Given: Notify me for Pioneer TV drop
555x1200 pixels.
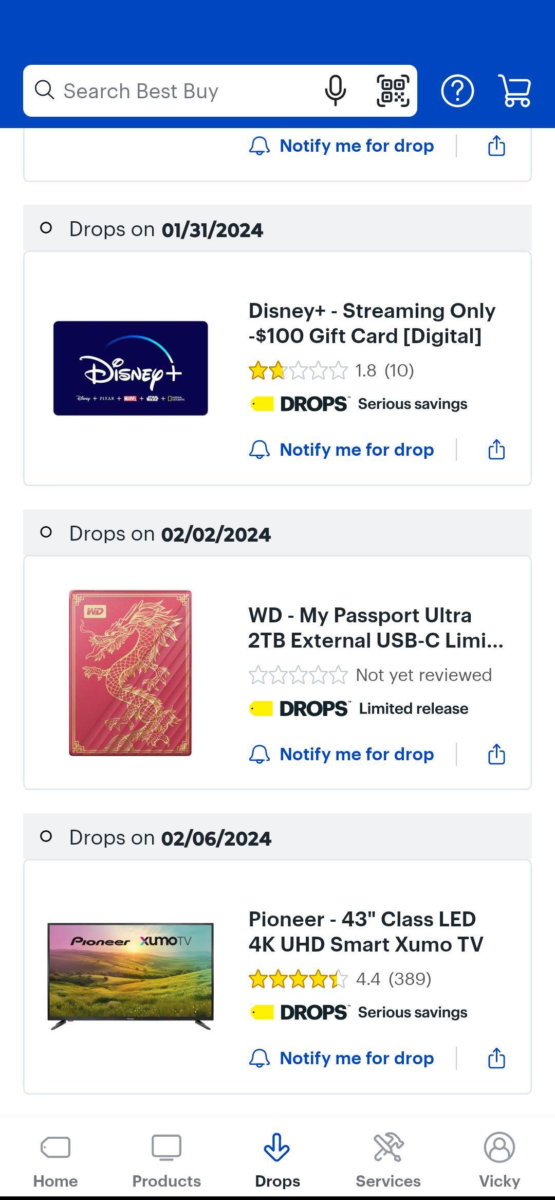Looking at the screenshot, I should pyautogui.click(x=342, y=1058).
